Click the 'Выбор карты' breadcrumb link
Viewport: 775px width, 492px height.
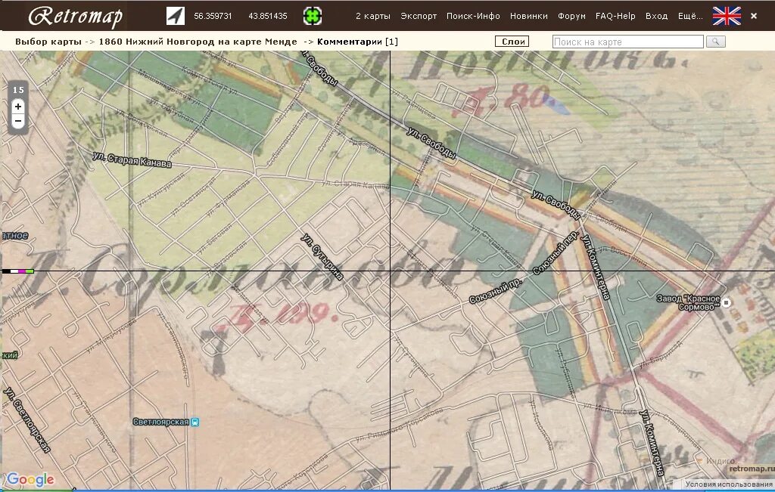pos(48,42)
